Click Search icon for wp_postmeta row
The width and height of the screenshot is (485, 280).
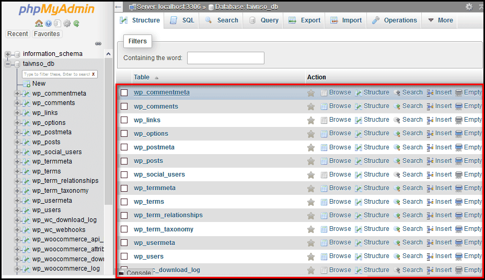(x=397, y=147)
